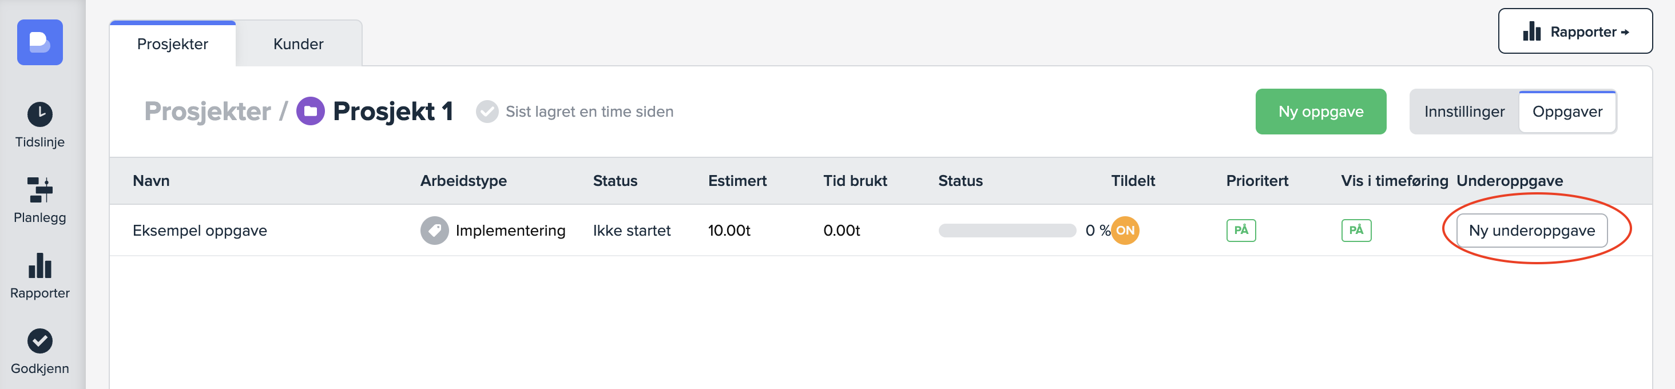Click the purple Prosjekt 1 folder icon

pyautogui.click(x=310, y=111)
